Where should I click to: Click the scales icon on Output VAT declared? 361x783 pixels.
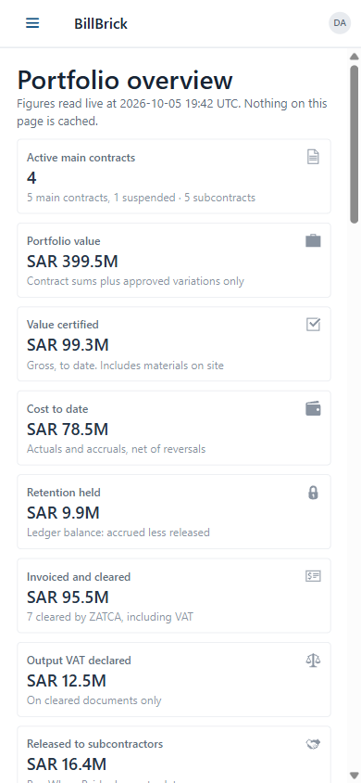pyautogui.click(x=313, y=661)
